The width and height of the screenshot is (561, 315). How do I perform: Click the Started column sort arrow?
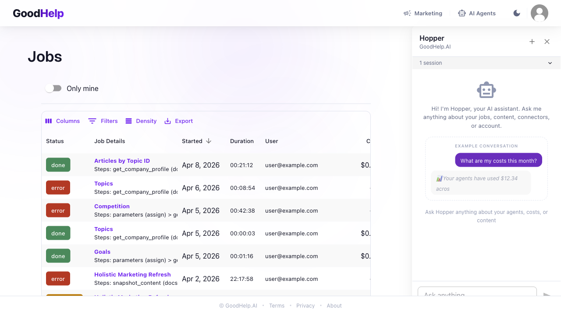pos(209,141)
